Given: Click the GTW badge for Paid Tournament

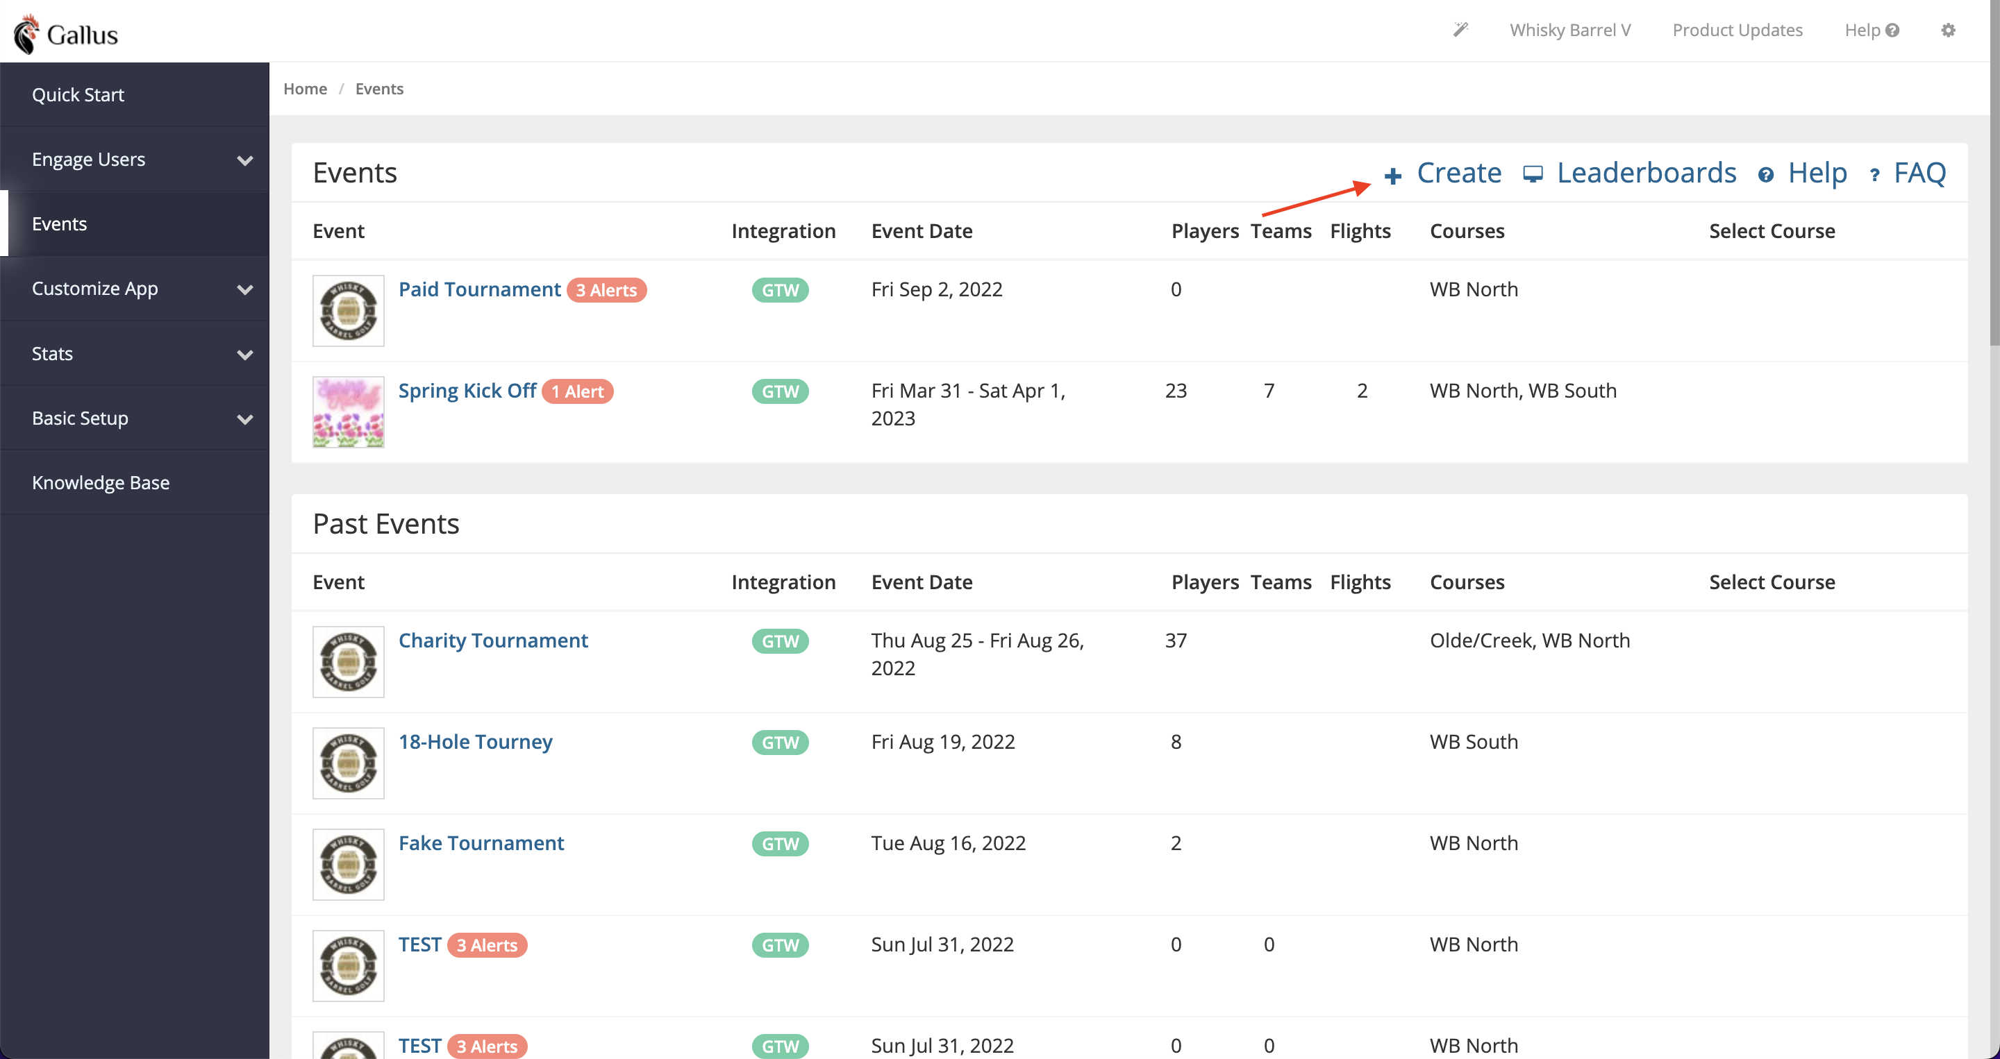Looking at the screenshot, I should 779,289.
